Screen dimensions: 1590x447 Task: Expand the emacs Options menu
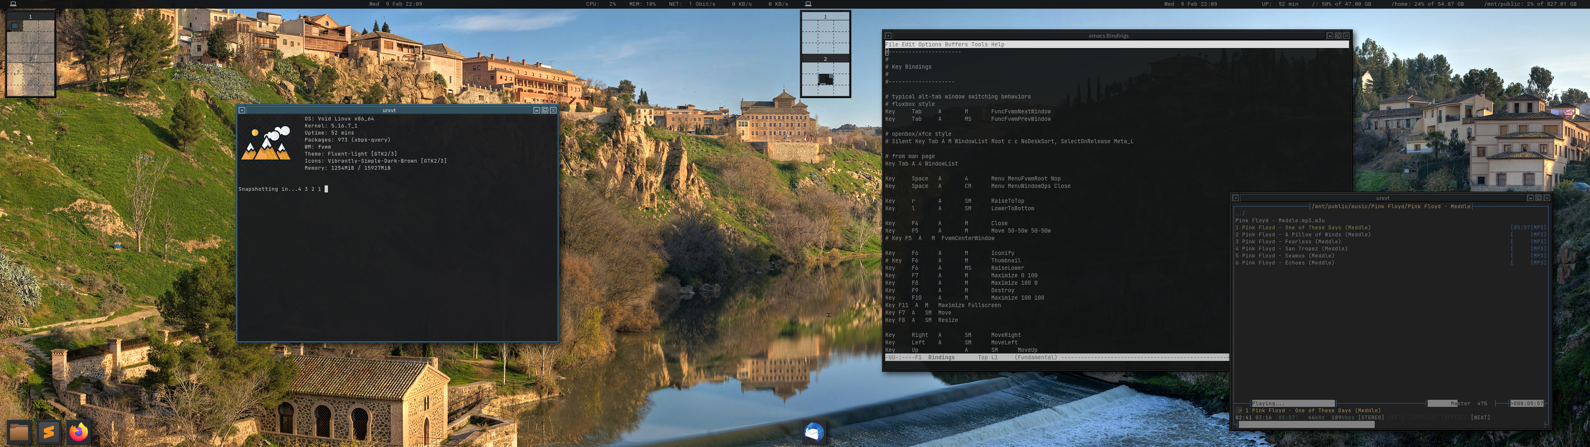tap(930, 44)
